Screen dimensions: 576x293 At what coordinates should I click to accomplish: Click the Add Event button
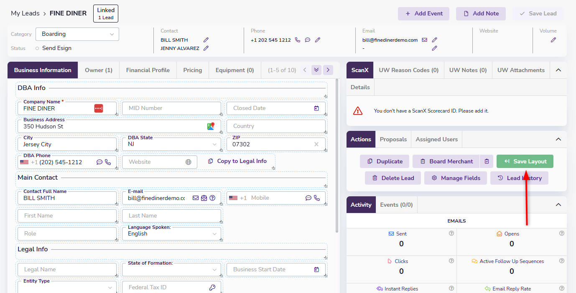tap(424, 13)
